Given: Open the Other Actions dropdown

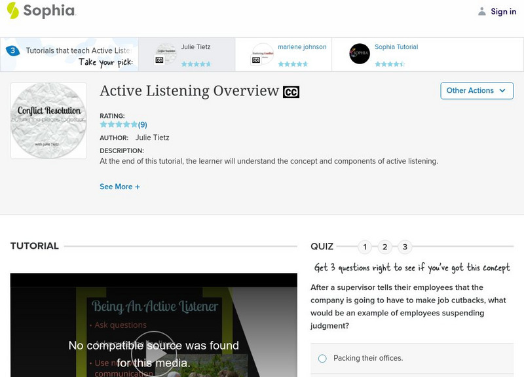Looking at the screenshot, I should (477, 90).
